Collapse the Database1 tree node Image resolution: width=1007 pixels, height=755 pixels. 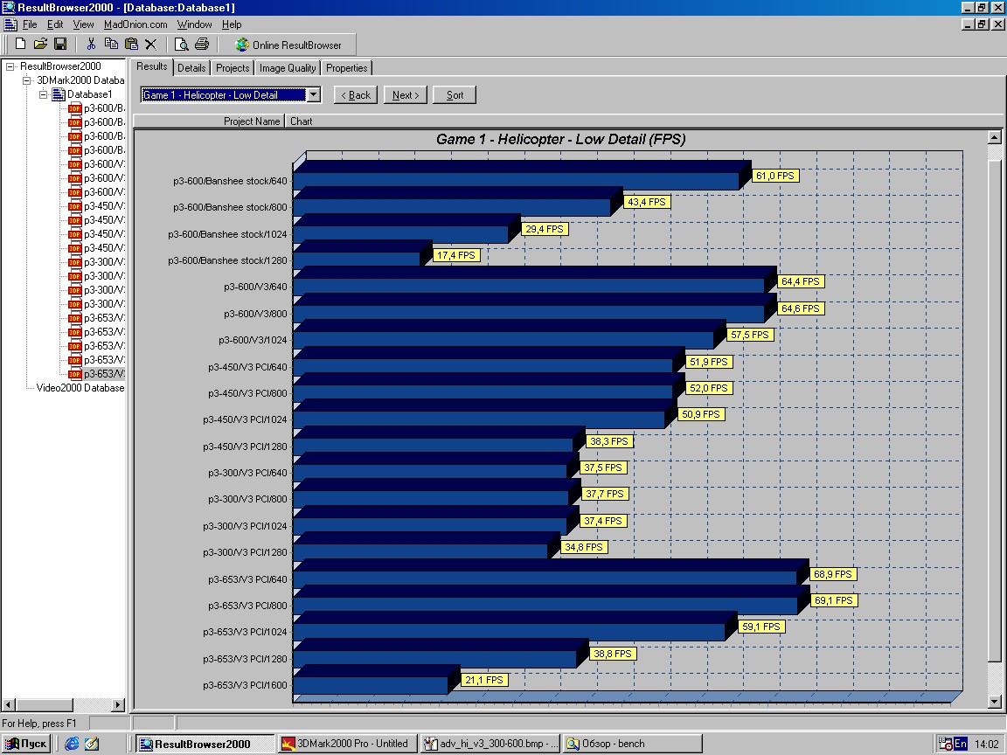(x=44, y=94)
